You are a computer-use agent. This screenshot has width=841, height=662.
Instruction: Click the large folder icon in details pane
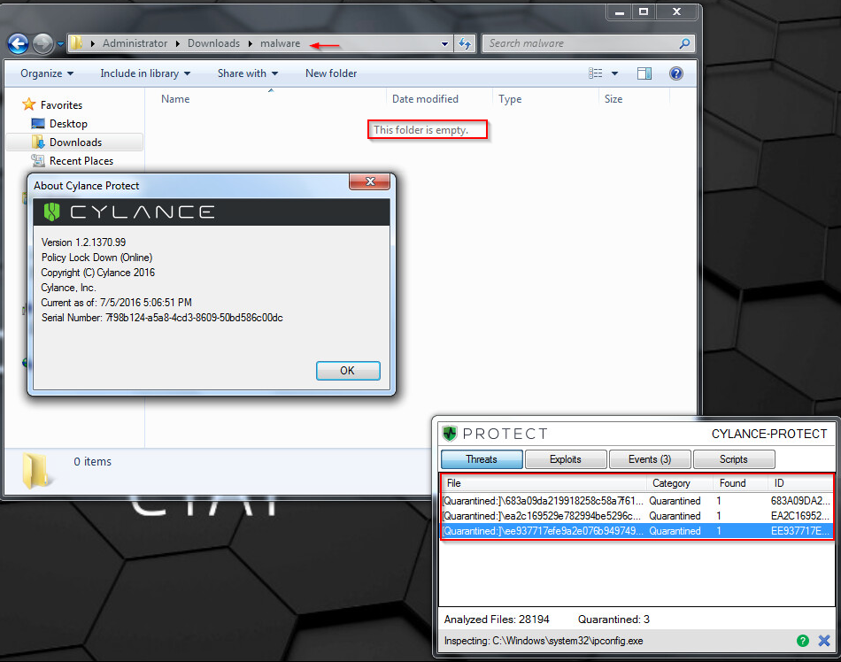[36, 471]
